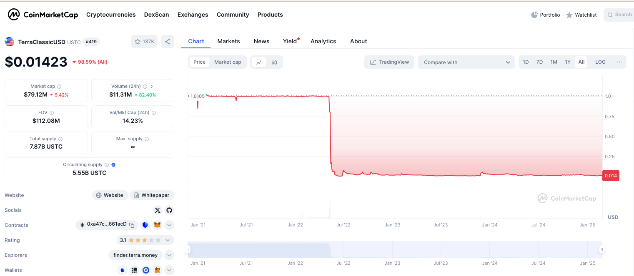Set chart range to 1Y
This screenshot has width=634, height=276.
coord(568,62)
